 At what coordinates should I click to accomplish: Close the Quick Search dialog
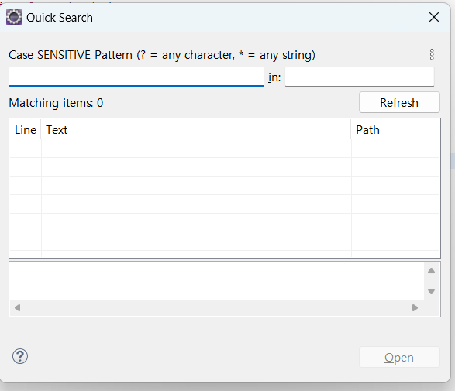click(434, 17)
